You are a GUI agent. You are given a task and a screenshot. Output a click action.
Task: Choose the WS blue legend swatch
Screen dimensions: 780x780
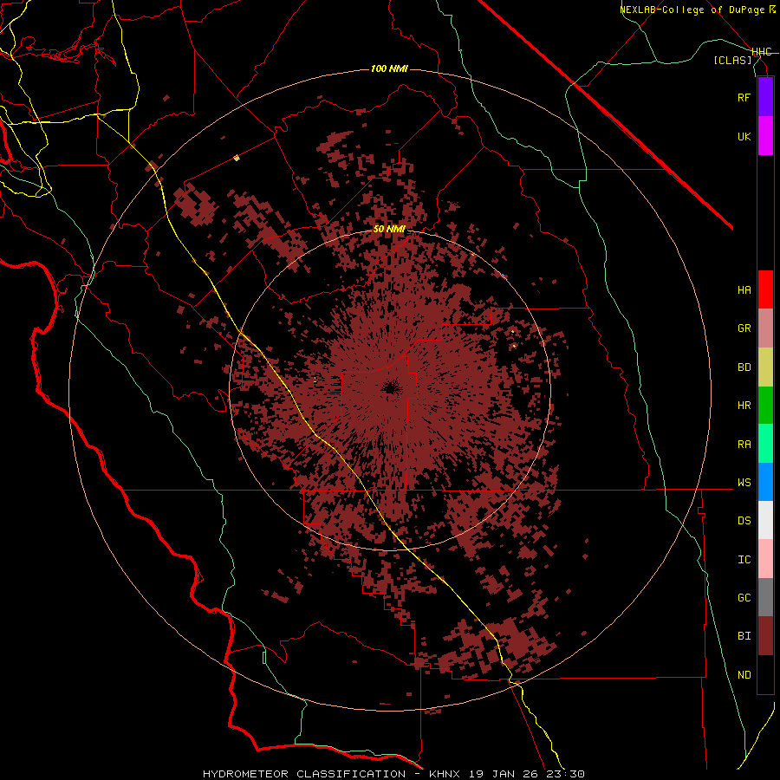(x=765, y=482)
